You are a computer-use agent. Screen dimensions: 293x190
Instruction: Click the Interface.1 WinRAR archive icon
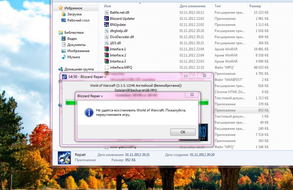coord(107,49)
